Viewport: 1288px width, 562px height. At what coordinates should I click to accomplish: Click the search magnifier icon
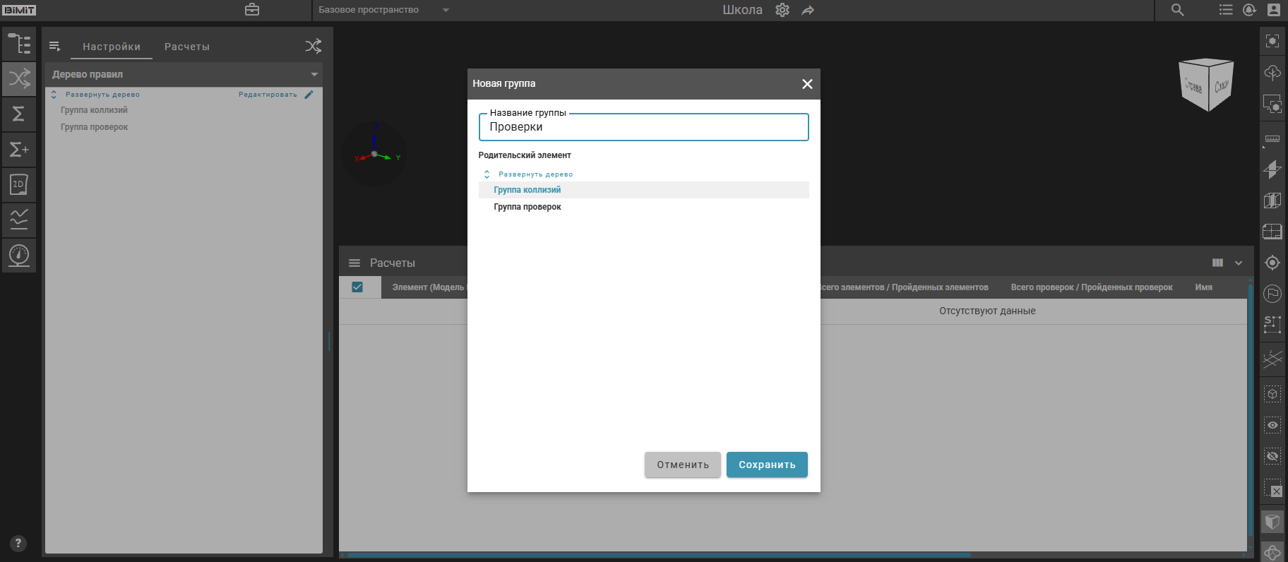(1177, 10)
